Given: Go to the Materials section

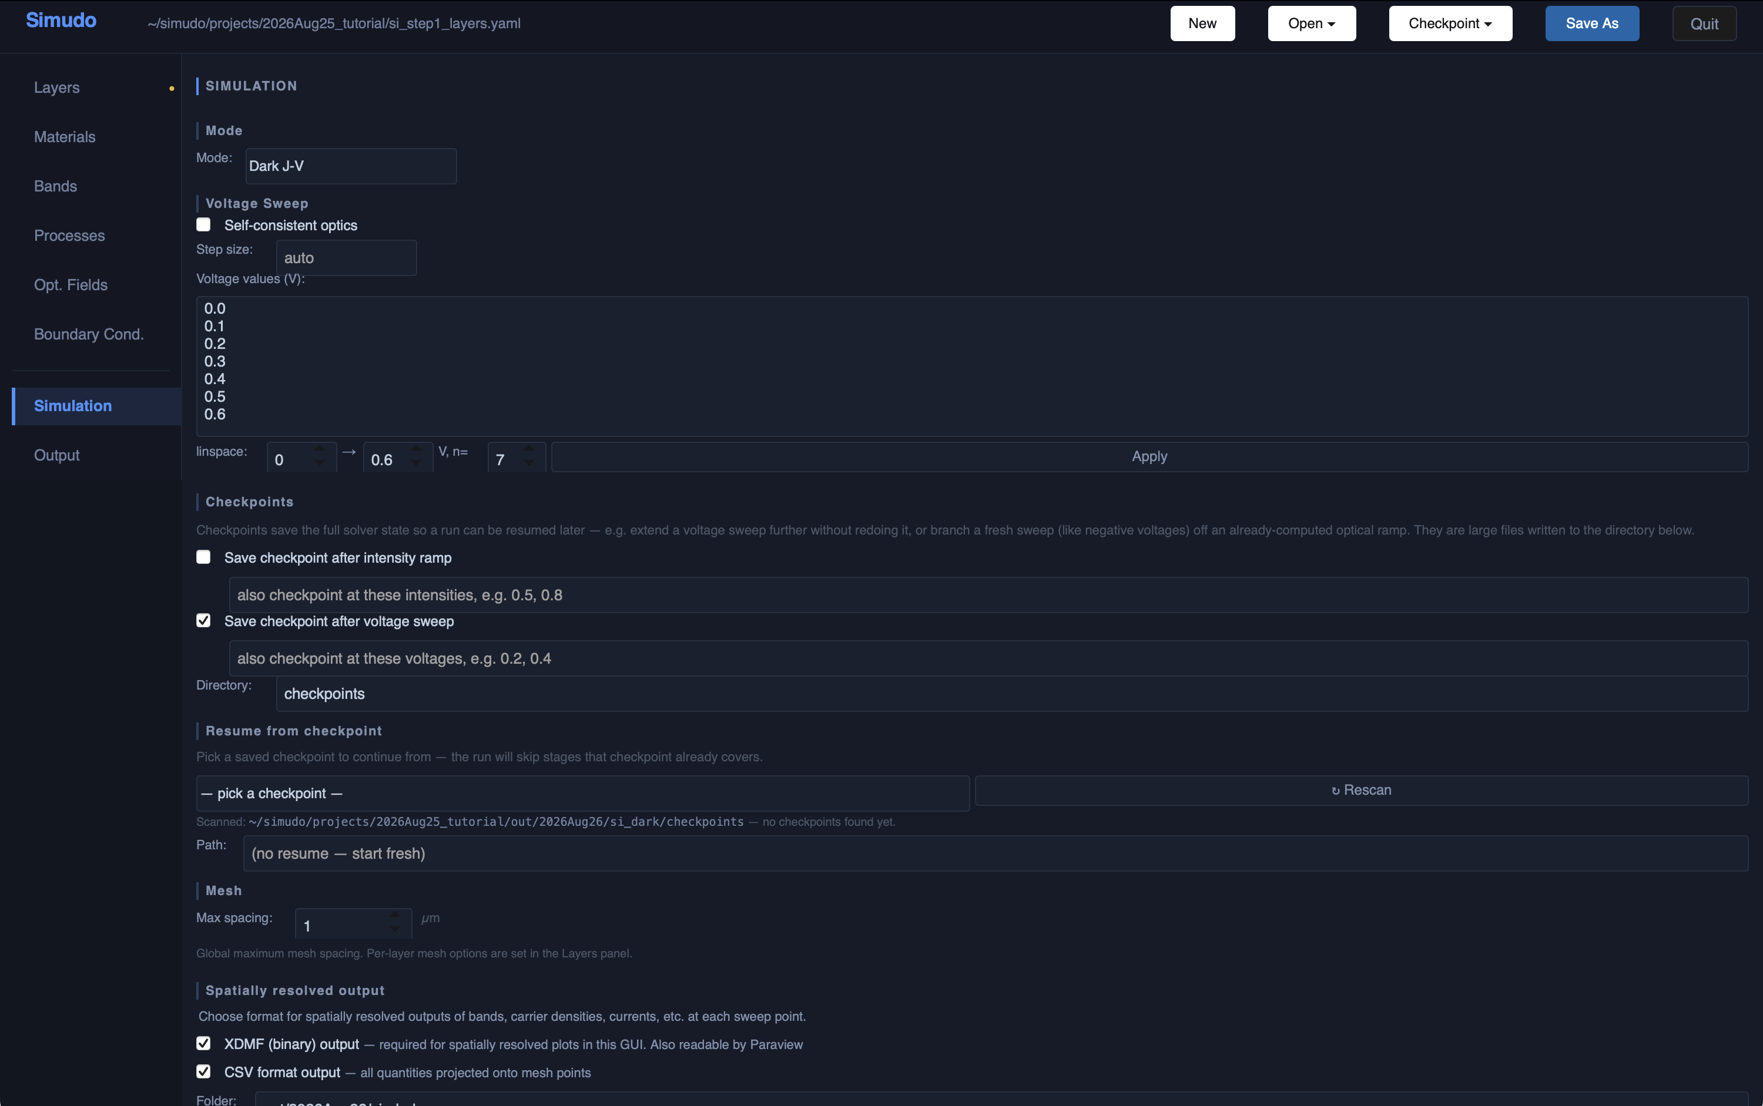Looking at the screenshot, I should tap(65, 137).
